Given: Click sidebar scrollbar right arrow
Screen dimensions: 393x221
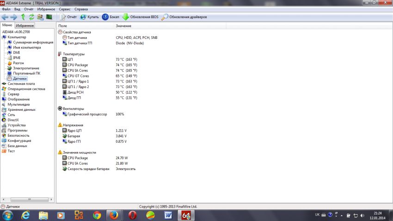Looking at the screenshot, I should point(51,199).
